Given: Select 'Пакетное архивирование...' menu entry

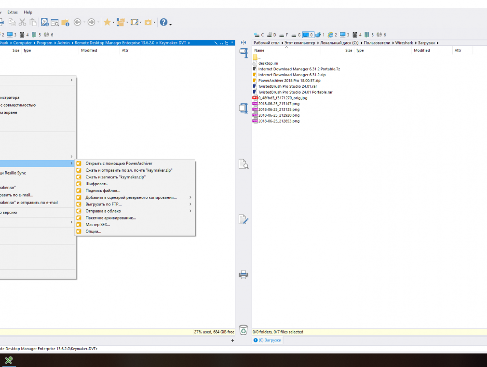Looking at the screenshot, I should (x=135, y=218).
